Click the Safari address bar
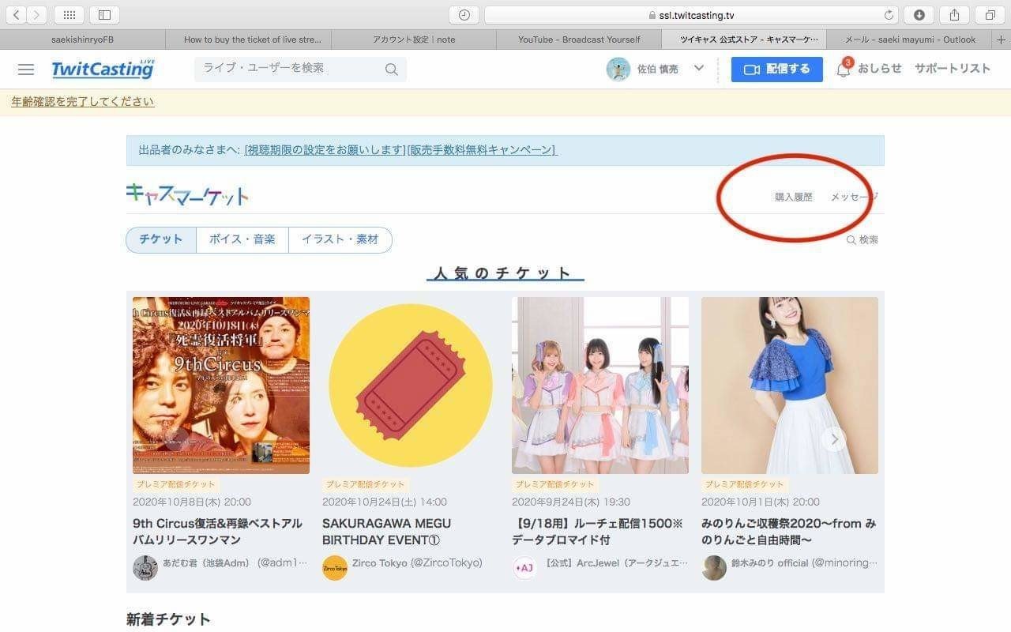 (692, 15)
